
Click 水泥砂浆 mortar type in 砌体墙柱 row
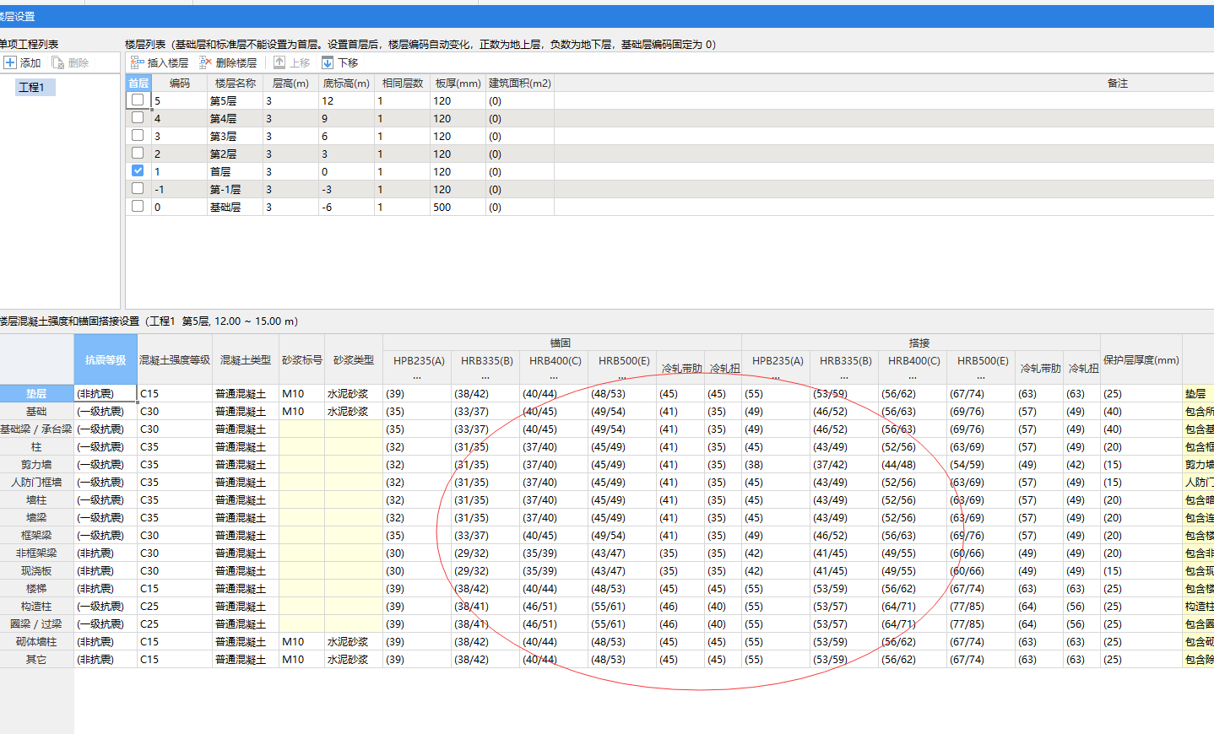354,642
